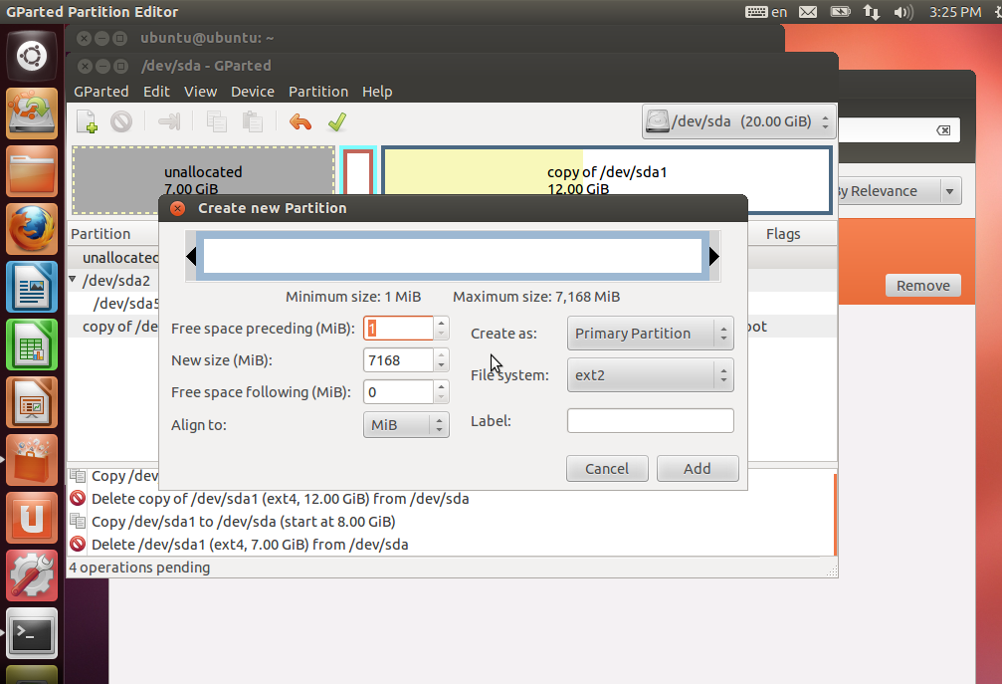1002x684 pixels.
Task: Open the Align to dropdown
Action: (406, 424)
